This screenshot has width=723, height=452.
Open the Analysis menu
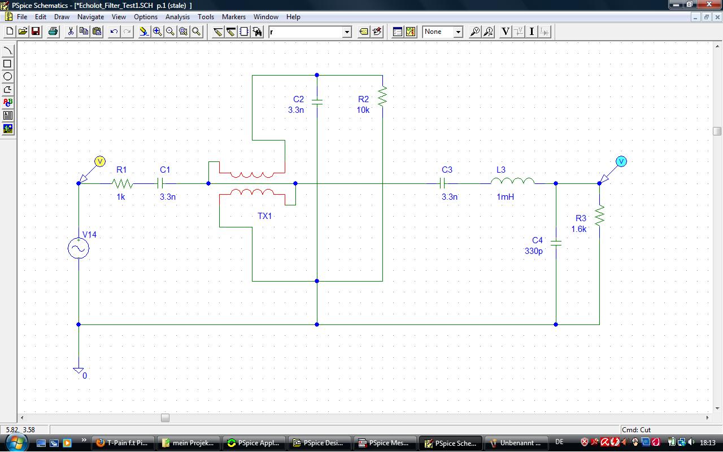(x=177, y=17)
